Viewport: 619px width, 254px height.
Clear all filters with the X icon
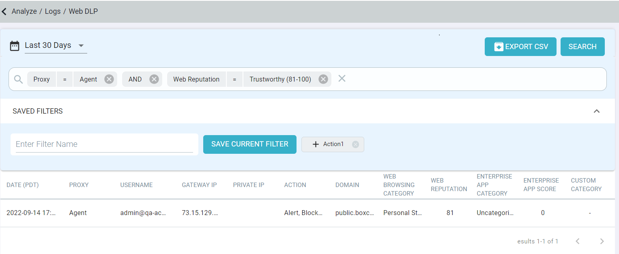[x=342, y=79]
